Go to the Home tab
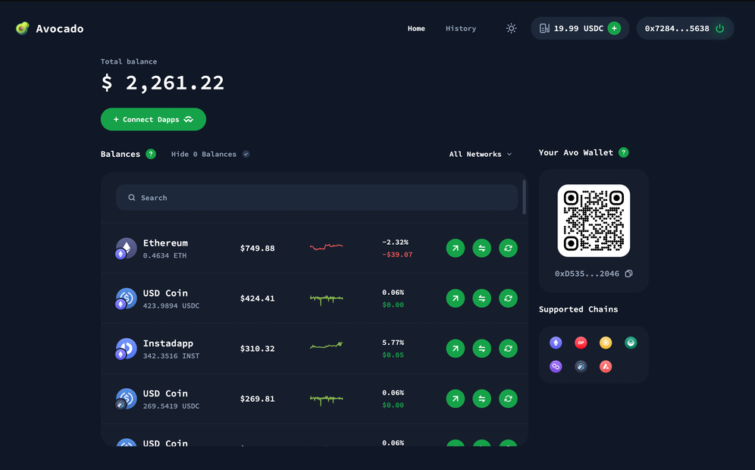Screen dimensions: 755x470 (416, 28)
